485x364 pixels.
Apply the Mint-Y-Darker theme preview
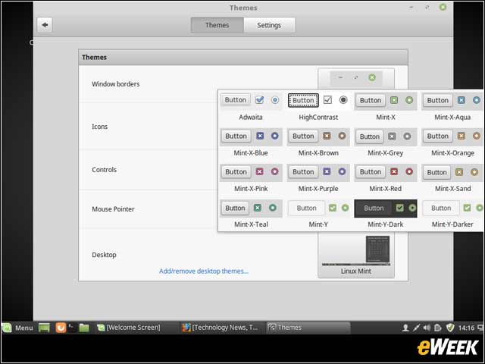[x=452, y=208]
